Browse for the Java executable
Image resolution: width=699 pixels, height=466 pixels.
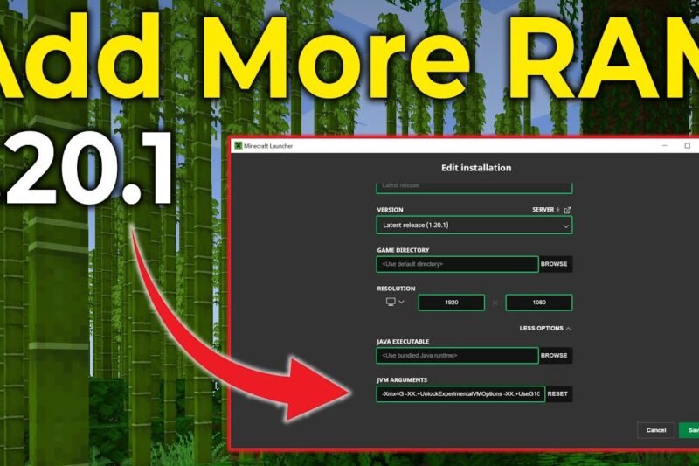coord(554,356)
